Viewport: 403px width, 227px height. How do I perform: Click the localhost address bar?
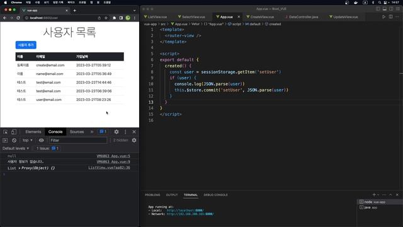(x=60, y=18)
